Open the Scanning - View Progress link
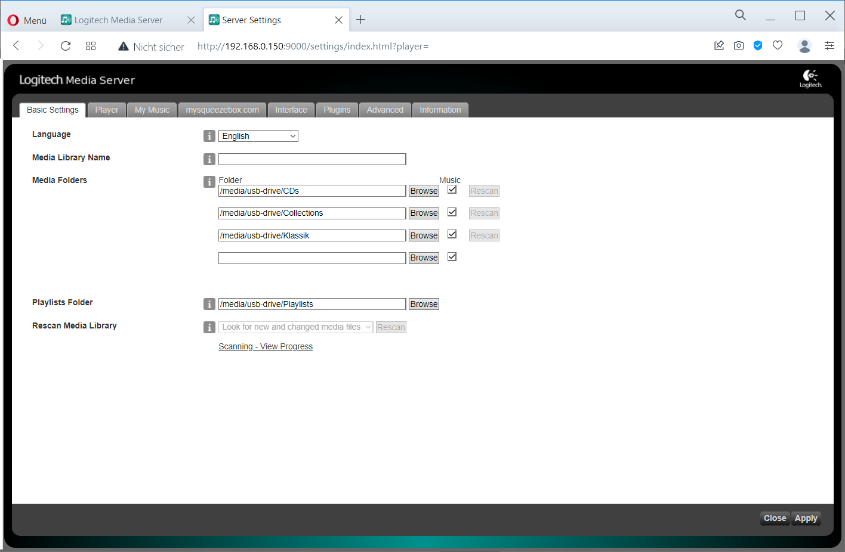The width and height of the screenshot is (845, 552). click(x=266, y=346)
